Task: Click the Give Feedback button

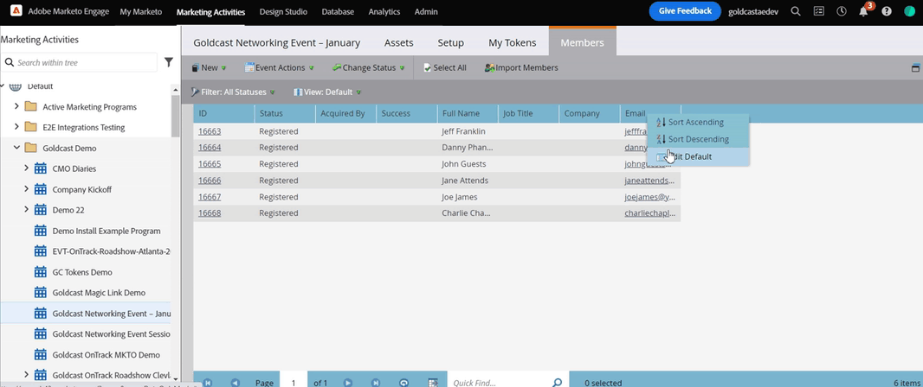Action: tap(685, 11)
